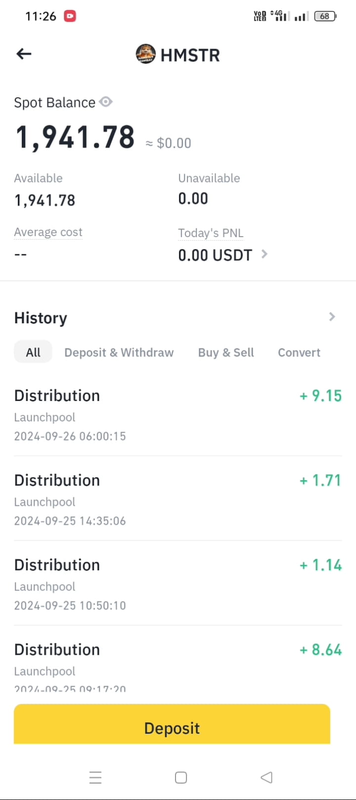Expand full History with chevron arrow

pos(332,317)
